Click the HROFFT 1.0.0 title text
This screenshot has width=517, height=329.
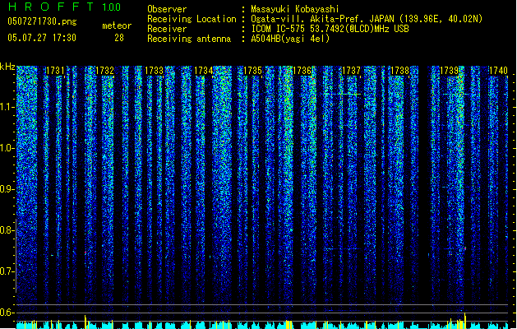click(x=65, y=7)
